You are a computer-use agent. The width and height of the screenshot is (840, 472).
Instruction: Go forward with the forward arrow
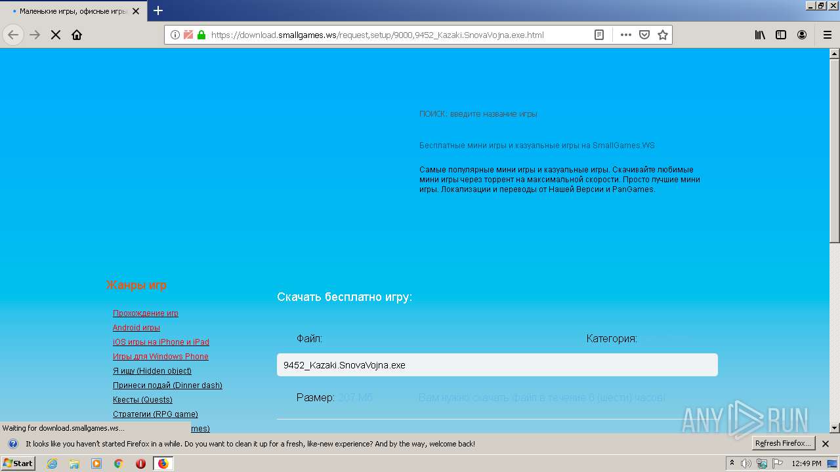35,35
